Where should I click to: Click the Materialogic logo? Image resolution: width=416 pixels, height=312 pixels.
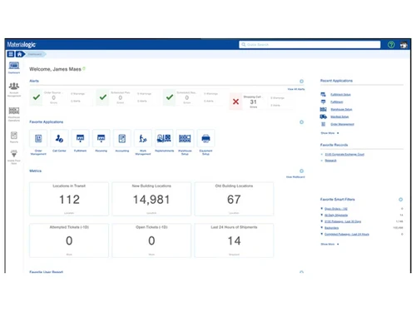pos(22,45)
